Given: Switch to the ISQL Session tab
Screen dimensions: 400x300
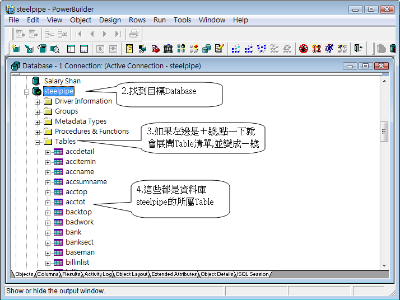Looking at the screenshot, I should click(x=253, y=274).
